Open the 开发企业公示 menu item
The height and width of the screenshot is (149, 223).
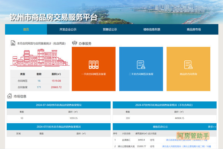[x=68, y=29]
